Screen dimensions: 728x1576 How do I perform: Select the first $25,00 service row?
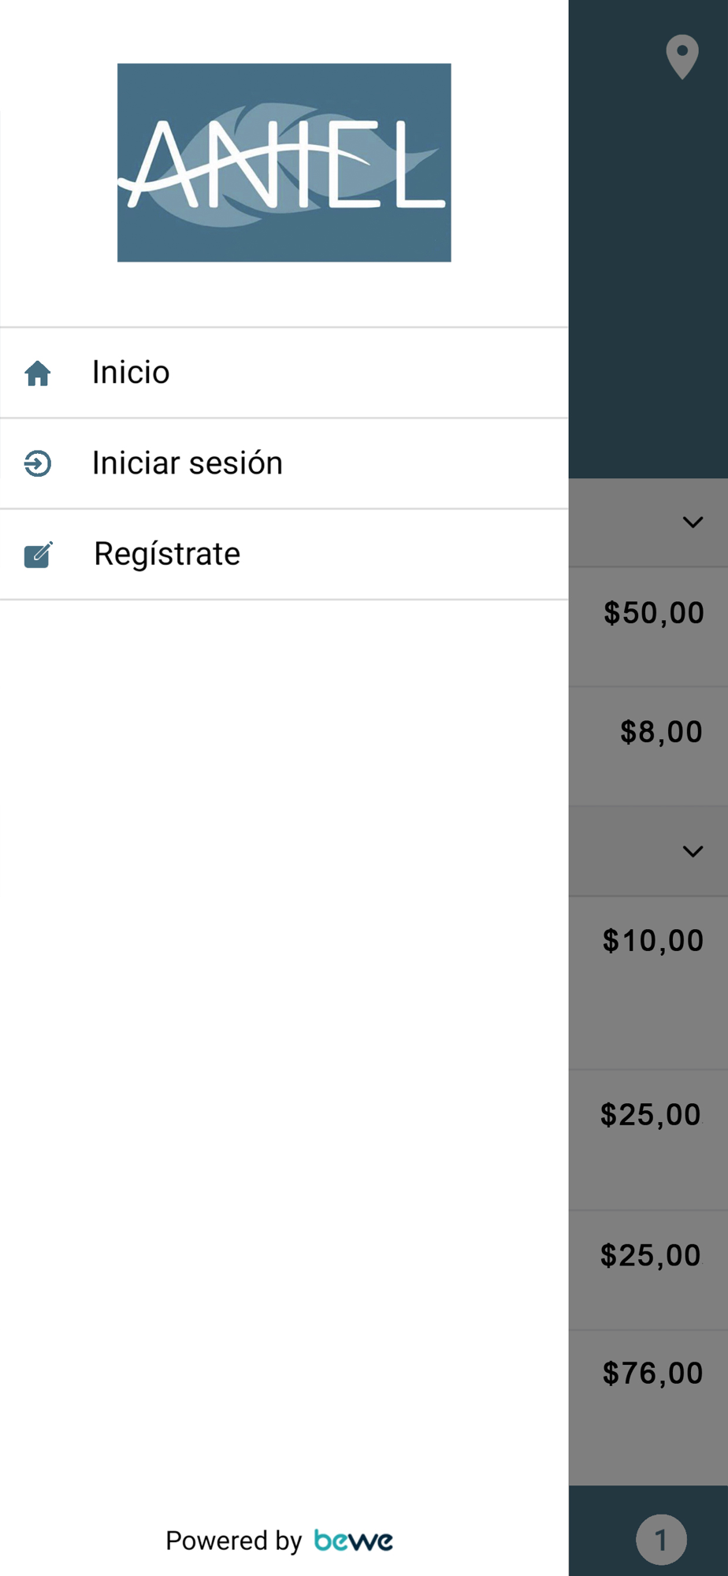648,1140
